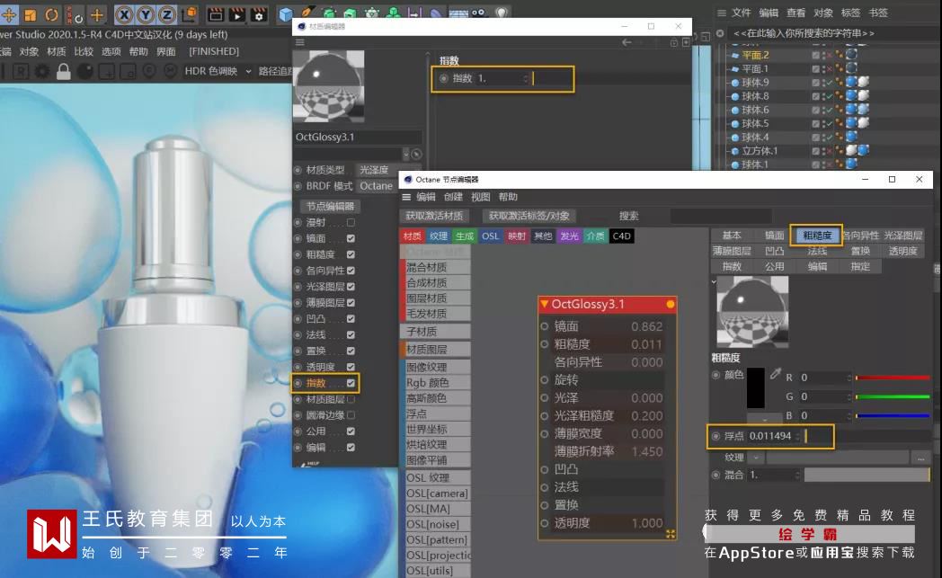Click the light bulb icon in top toolbar

pos(501,12)
